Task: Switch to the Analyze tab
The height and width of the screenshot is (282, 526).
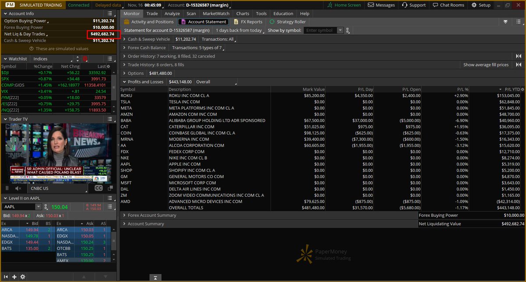Action: [x=172, y=14]
